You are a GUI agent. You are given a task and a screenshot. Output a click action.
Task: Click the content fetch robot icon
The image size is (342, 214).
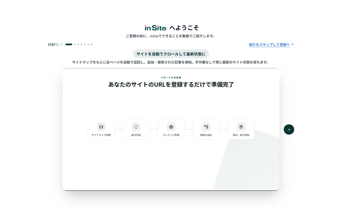tap(171, 127)
